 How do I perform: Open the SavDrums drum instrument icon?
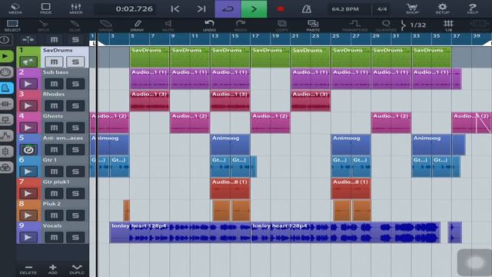28,62
